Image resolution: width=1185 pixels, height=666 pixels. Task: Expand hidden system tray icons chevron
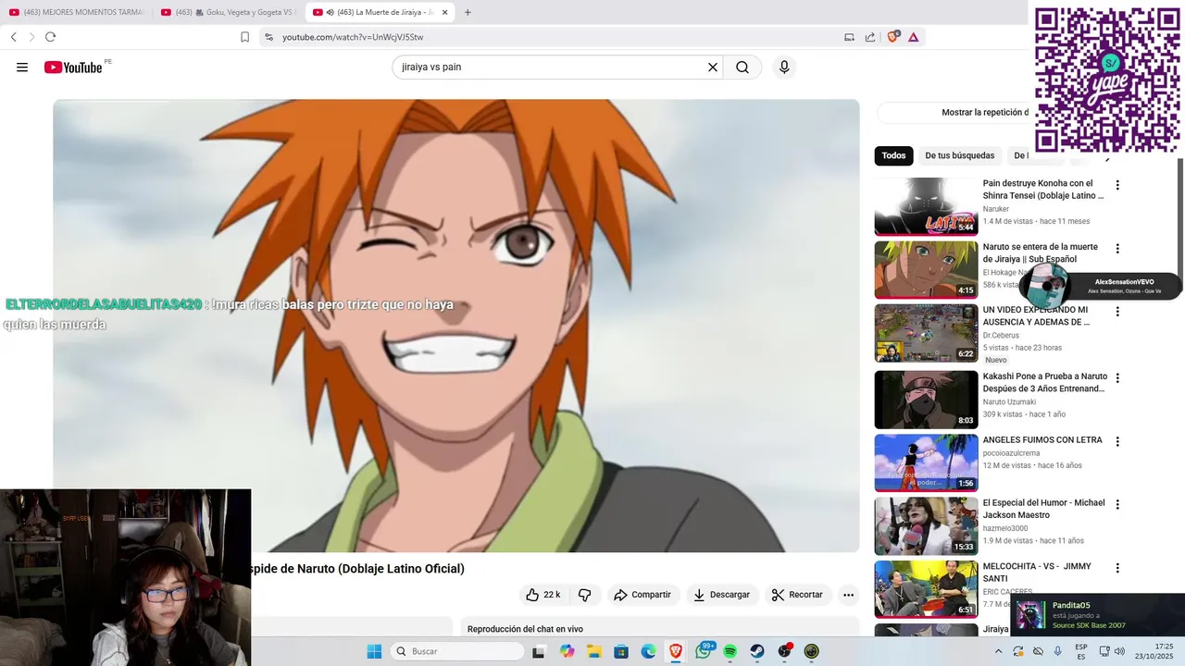coord(998,651)
